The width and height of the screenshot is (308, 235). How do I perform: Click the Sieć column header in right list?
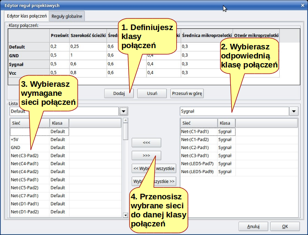(199, 123)
